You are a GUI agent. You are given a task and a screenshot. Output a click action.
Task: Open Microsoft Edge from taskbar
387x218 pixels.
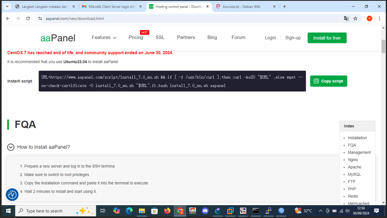pyautogui.click(x=129, y=211)
